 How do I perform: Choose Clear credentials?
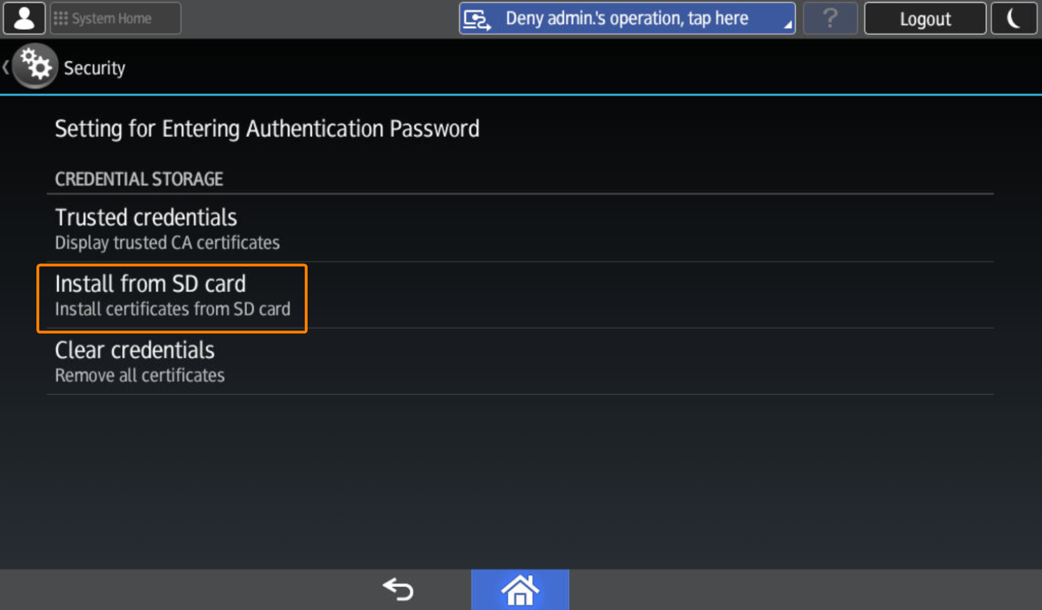point(135,350)
